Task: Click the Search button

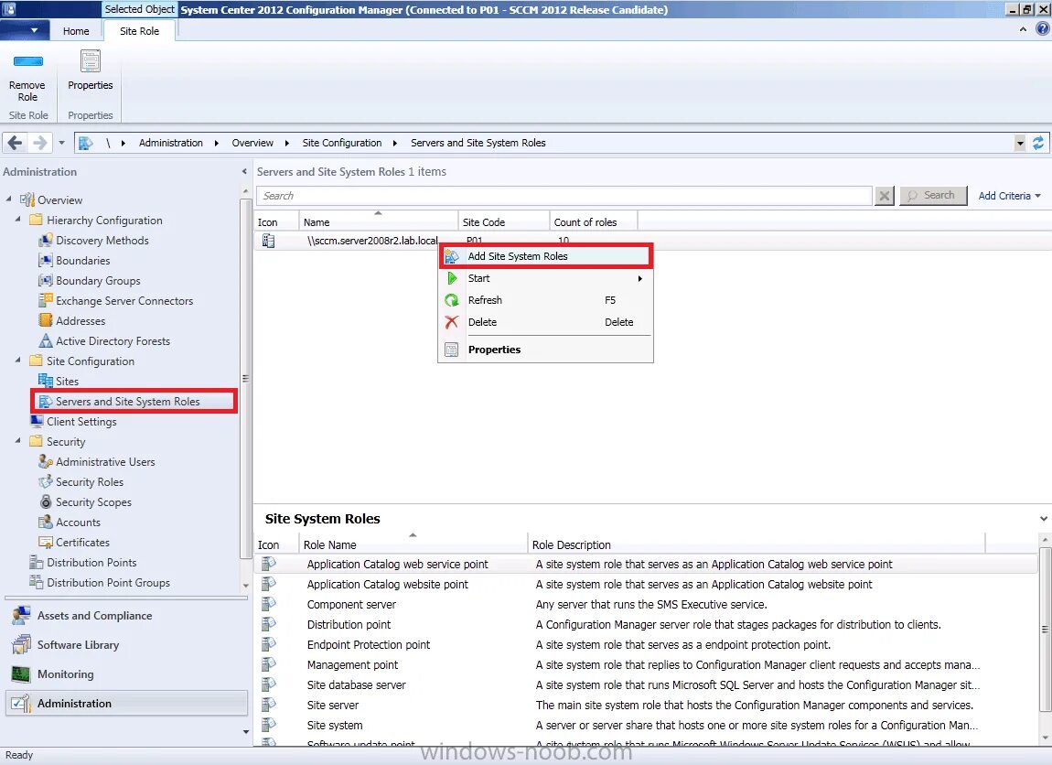Action: [933, 196]
